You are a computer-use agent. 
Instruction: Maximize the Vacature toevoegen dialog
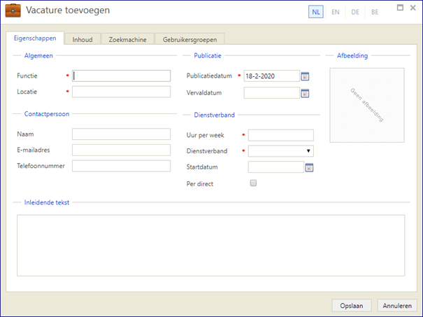click(x=400, y=8)
